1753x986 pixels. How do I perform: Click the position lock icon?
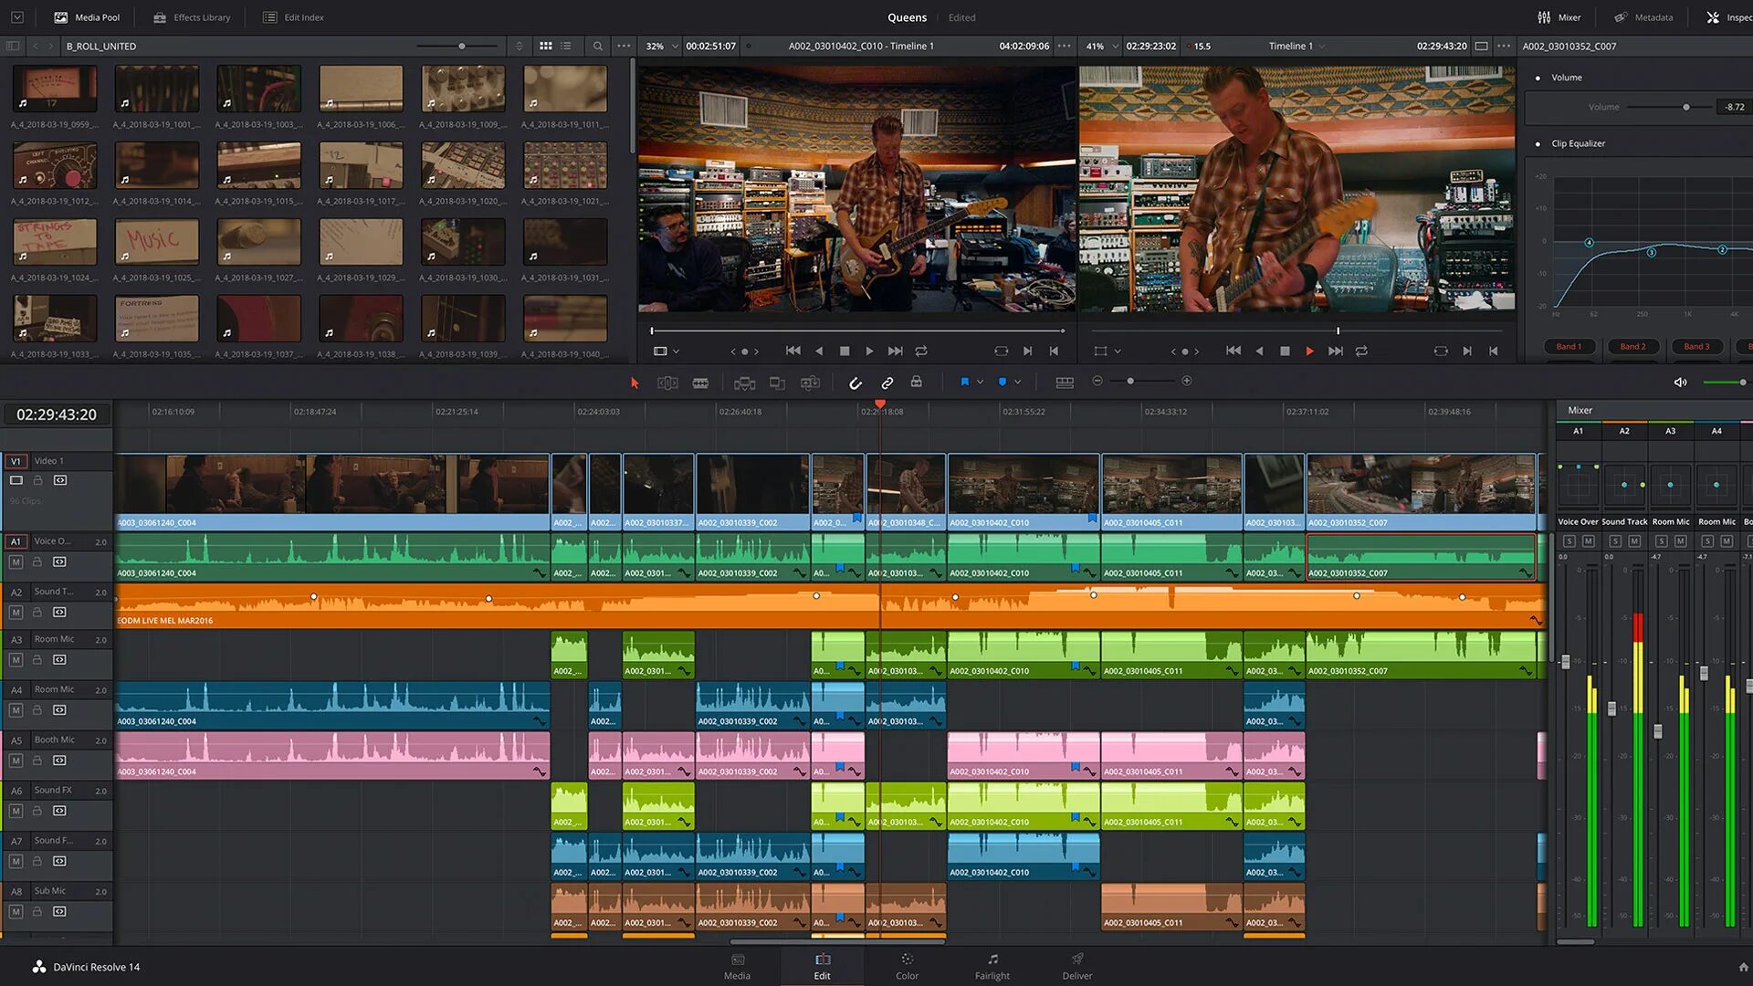point(916,383)
